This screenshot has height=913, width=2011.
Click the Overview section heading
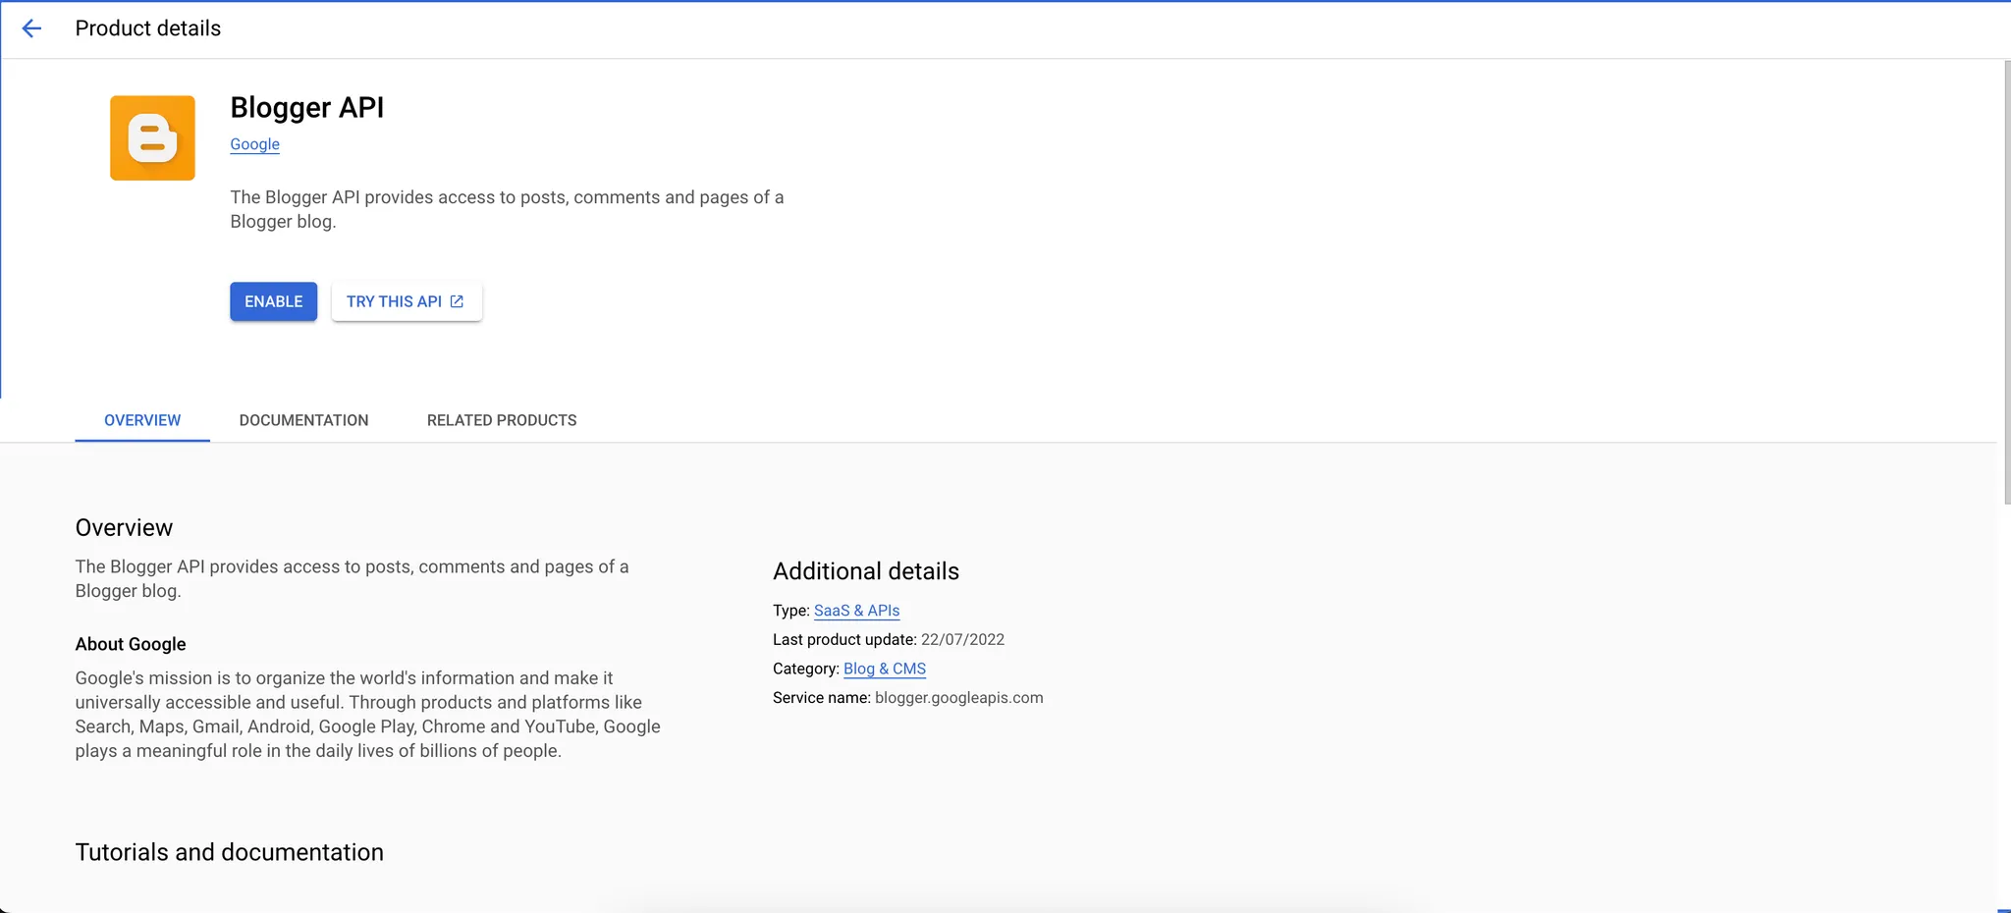point(124,528)
